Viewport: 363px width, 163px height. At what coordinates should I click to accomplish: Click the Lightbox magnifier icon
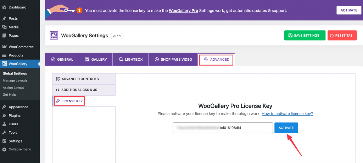coord(121,60)
